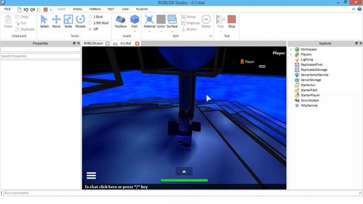Click the redo arrow in quick access bar

click(x=33, y=10)
